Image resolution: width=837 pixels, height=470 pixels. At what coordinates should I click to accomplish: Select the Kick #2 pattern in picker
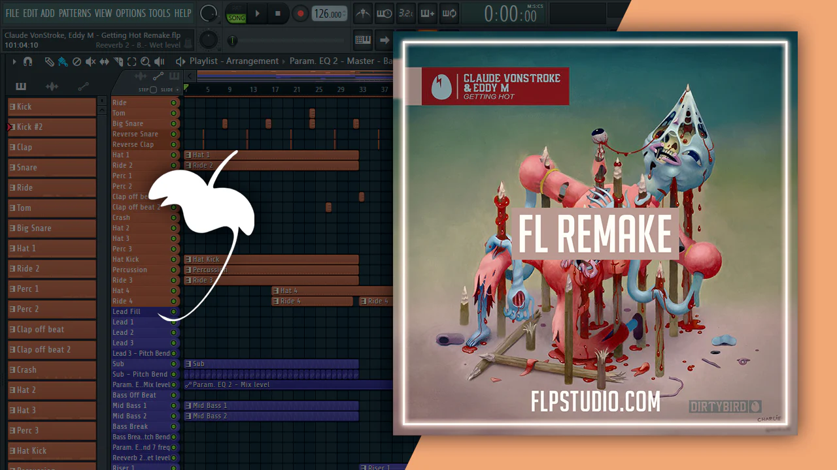(x=52, y=127)
